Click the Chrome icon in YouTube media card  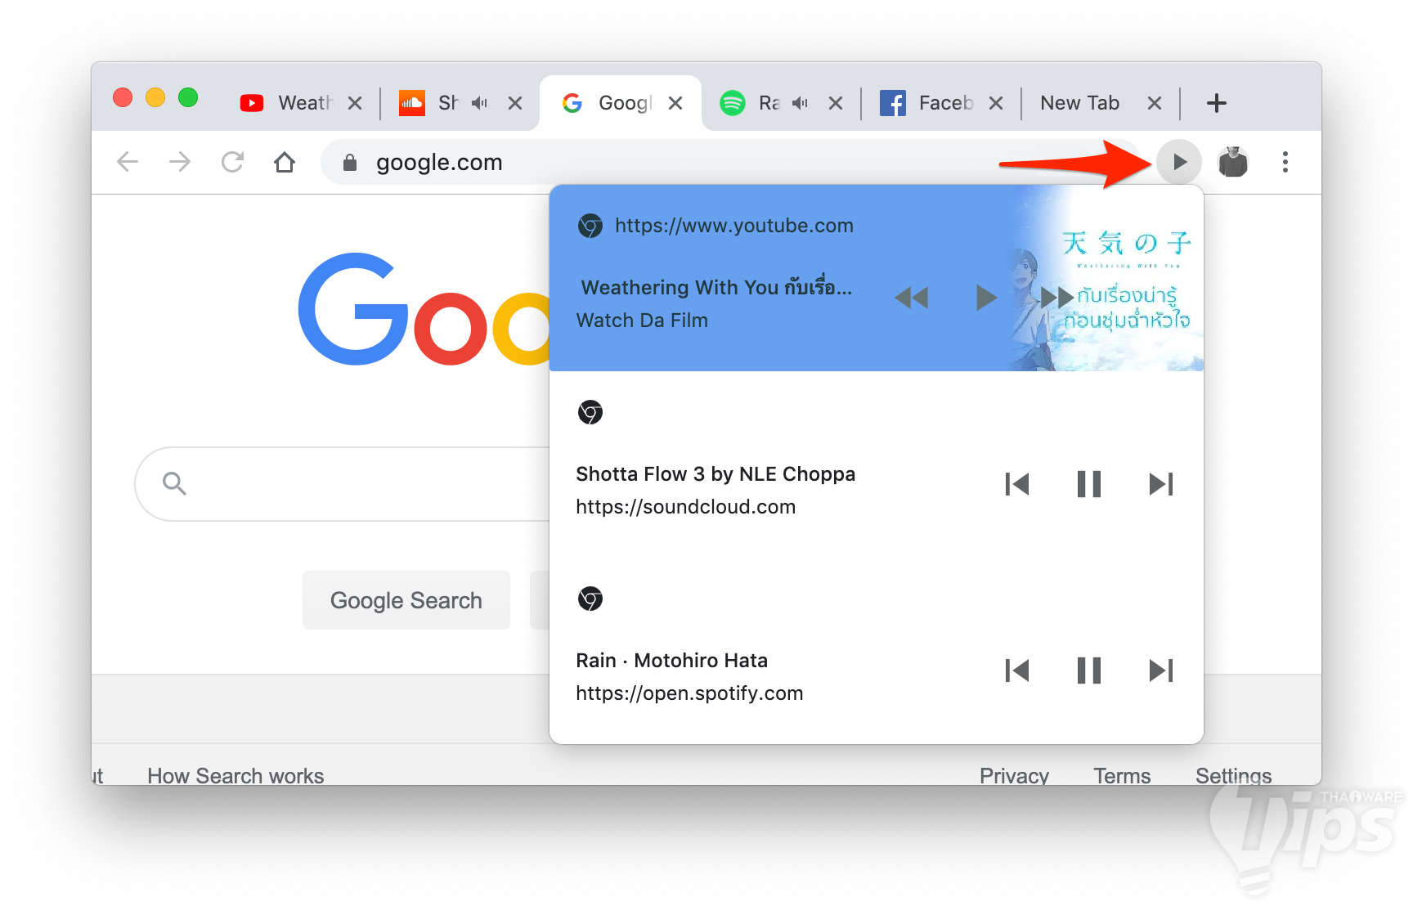point(590,226)
